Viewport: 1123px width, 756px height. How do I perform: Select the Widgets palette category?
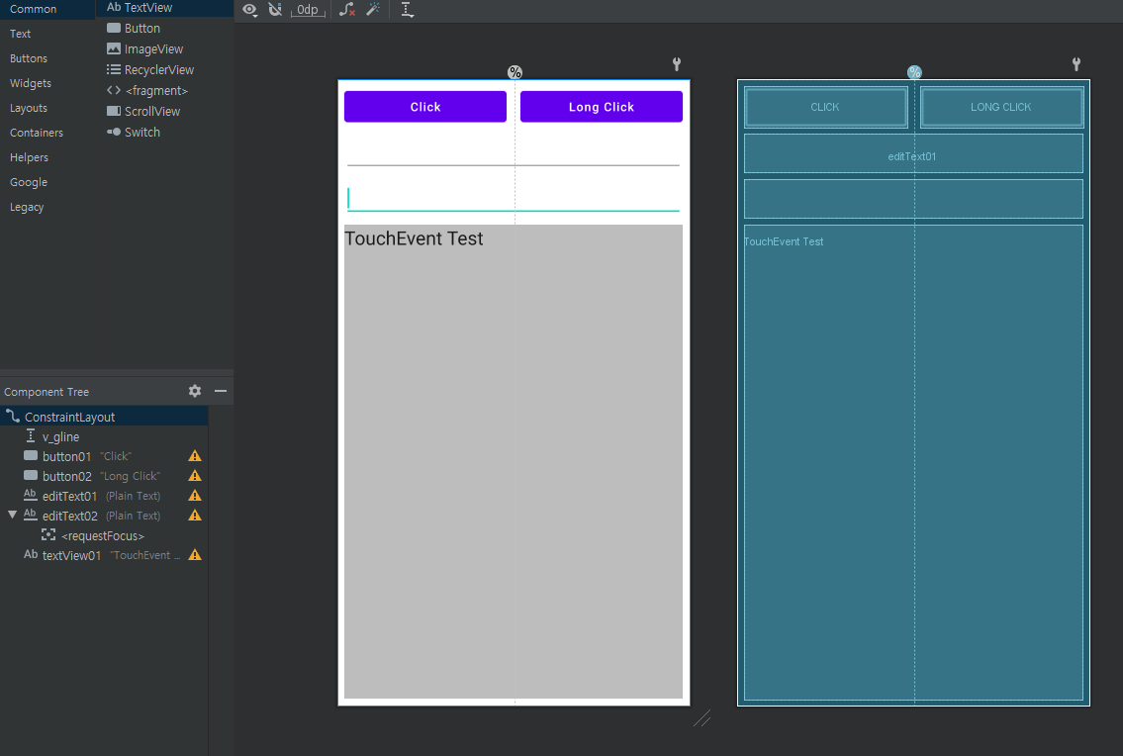(x=47, y=83)
